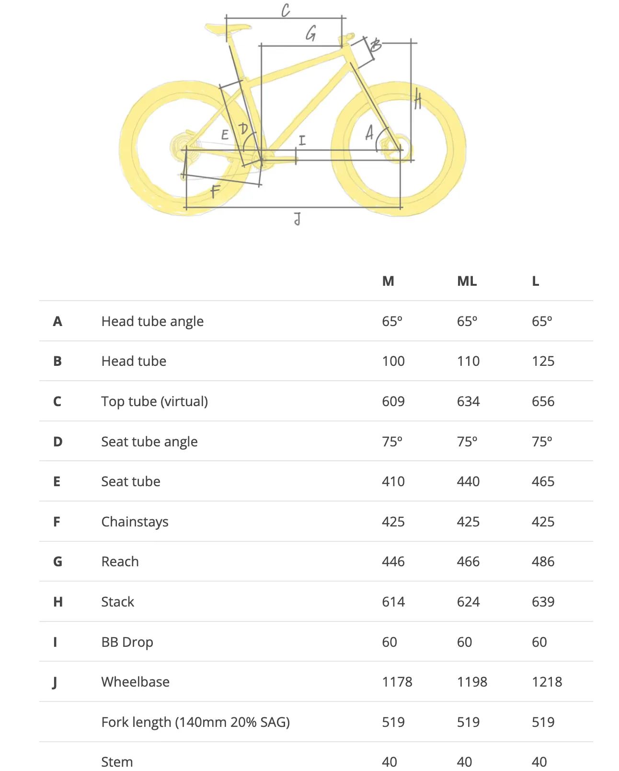Click the 'BB Drop' row label

127,642
